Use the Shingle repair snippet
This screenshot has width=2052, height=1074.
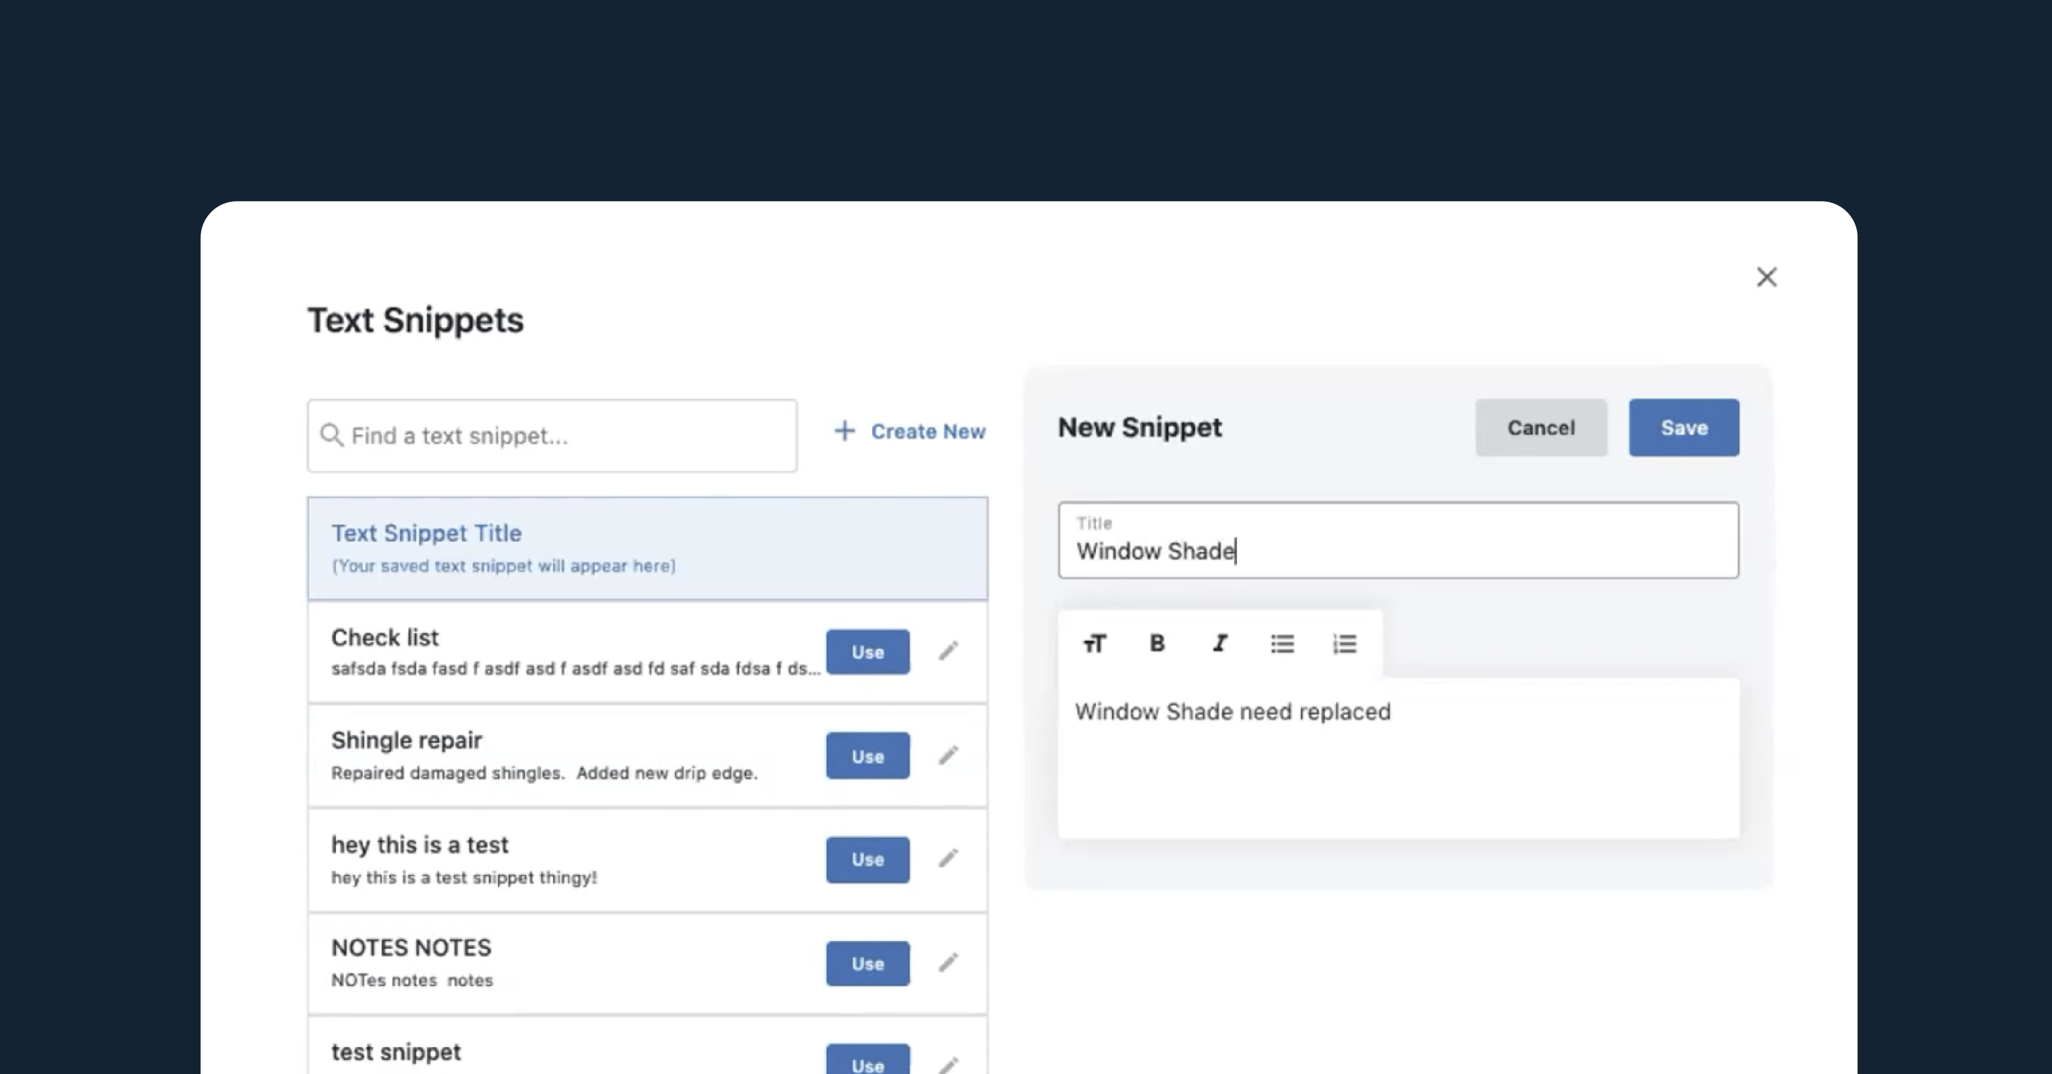tap(867, 756)
